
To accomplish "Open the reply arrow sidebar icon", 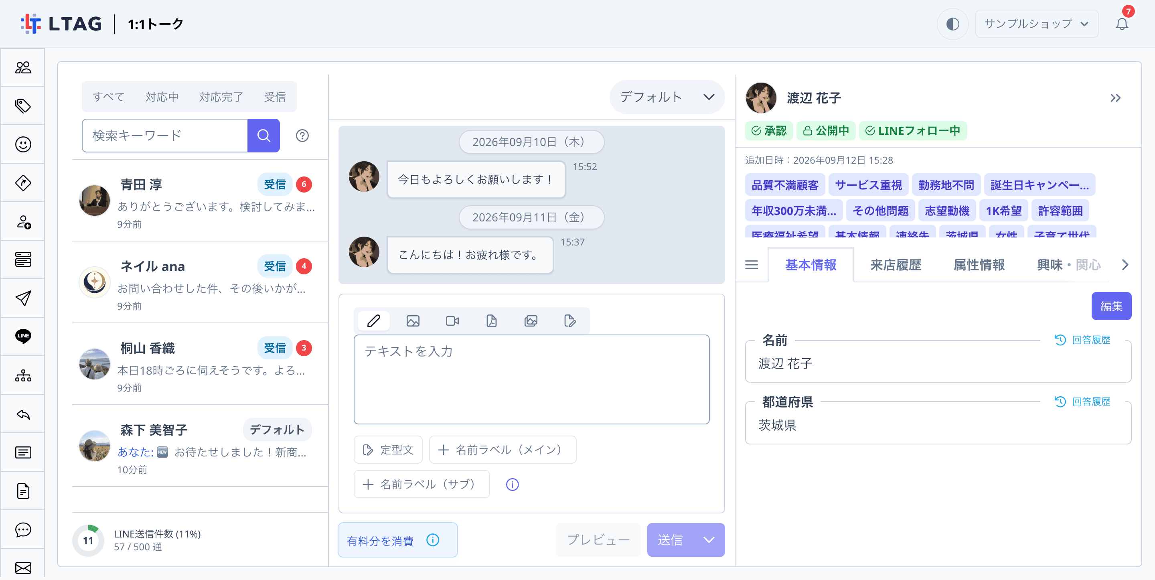I will (x=23, y=414).
